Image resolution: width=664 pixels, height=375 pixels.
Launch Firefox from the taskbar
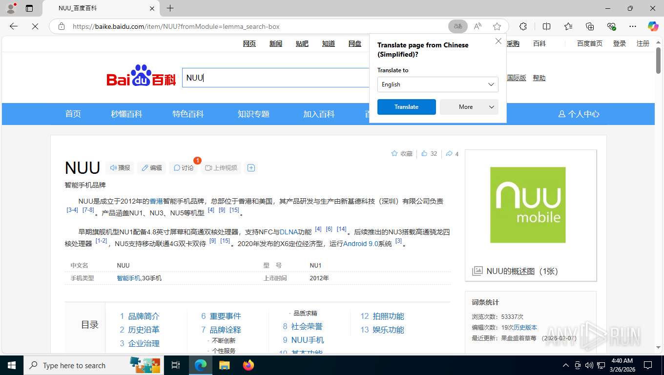(x=249, y=365)
